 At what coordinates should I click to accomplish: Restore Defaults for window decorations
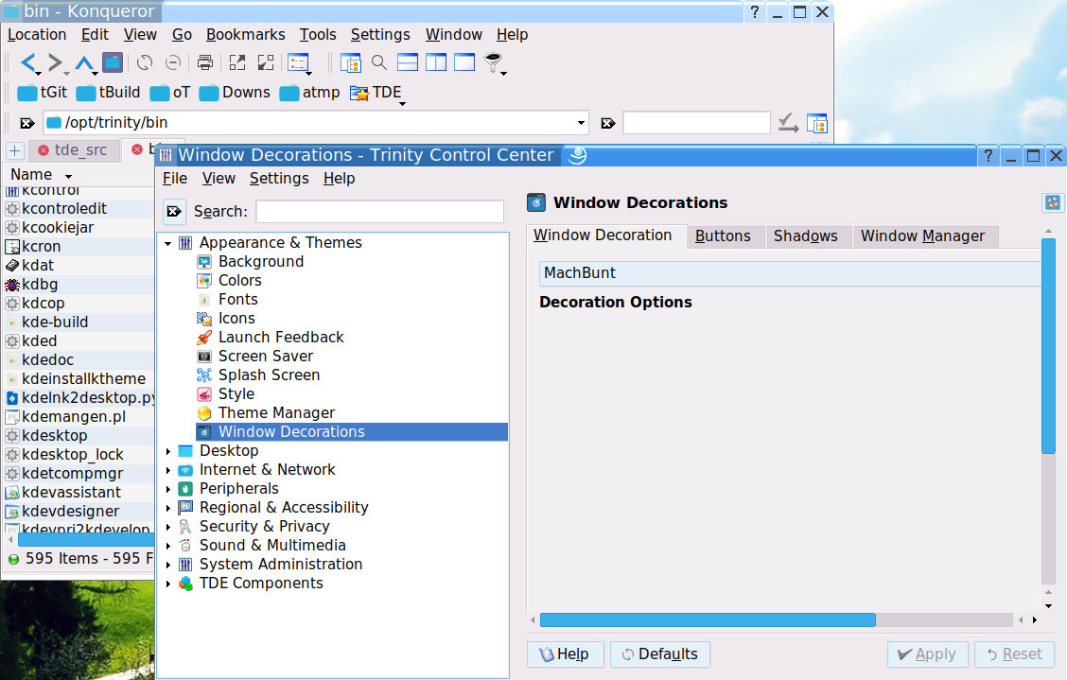click(659, 654)
